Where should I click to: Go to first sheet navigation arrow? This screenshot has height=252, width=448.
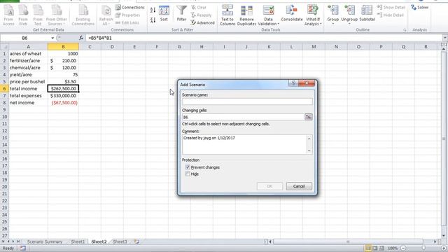coord(3,241)
